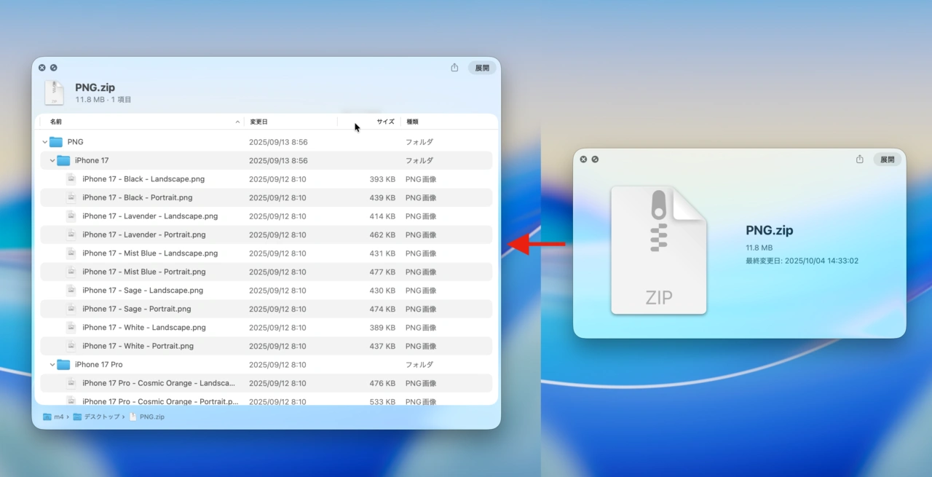This screenshot has width=932, height=477.
Task: Click the PNG folder icon in the file list
Action: click(56, 141)
